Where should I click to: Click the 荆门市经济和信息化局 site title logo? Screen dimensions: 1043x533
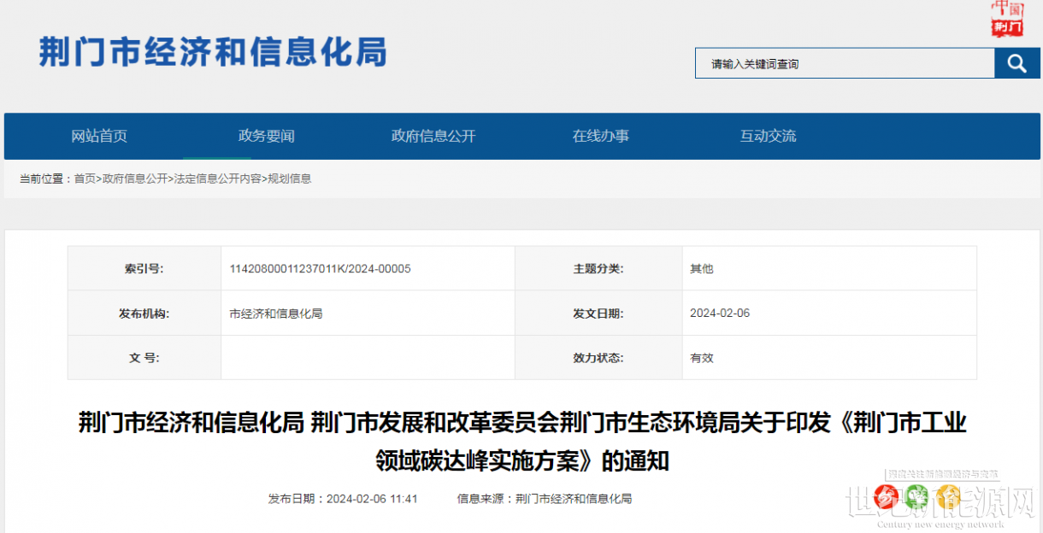(x=213, y=53)
